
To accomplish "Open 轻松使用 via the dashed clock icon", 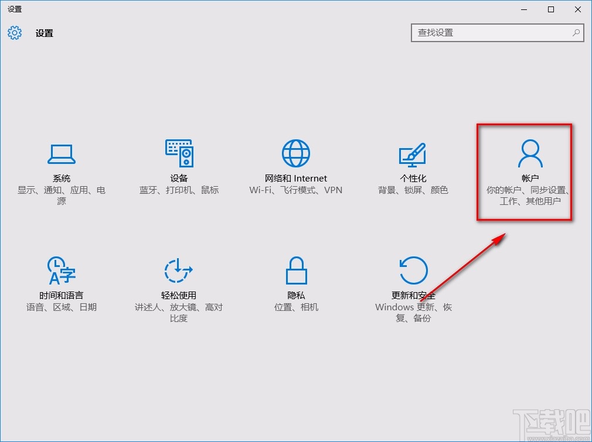I will coord(179,270).
